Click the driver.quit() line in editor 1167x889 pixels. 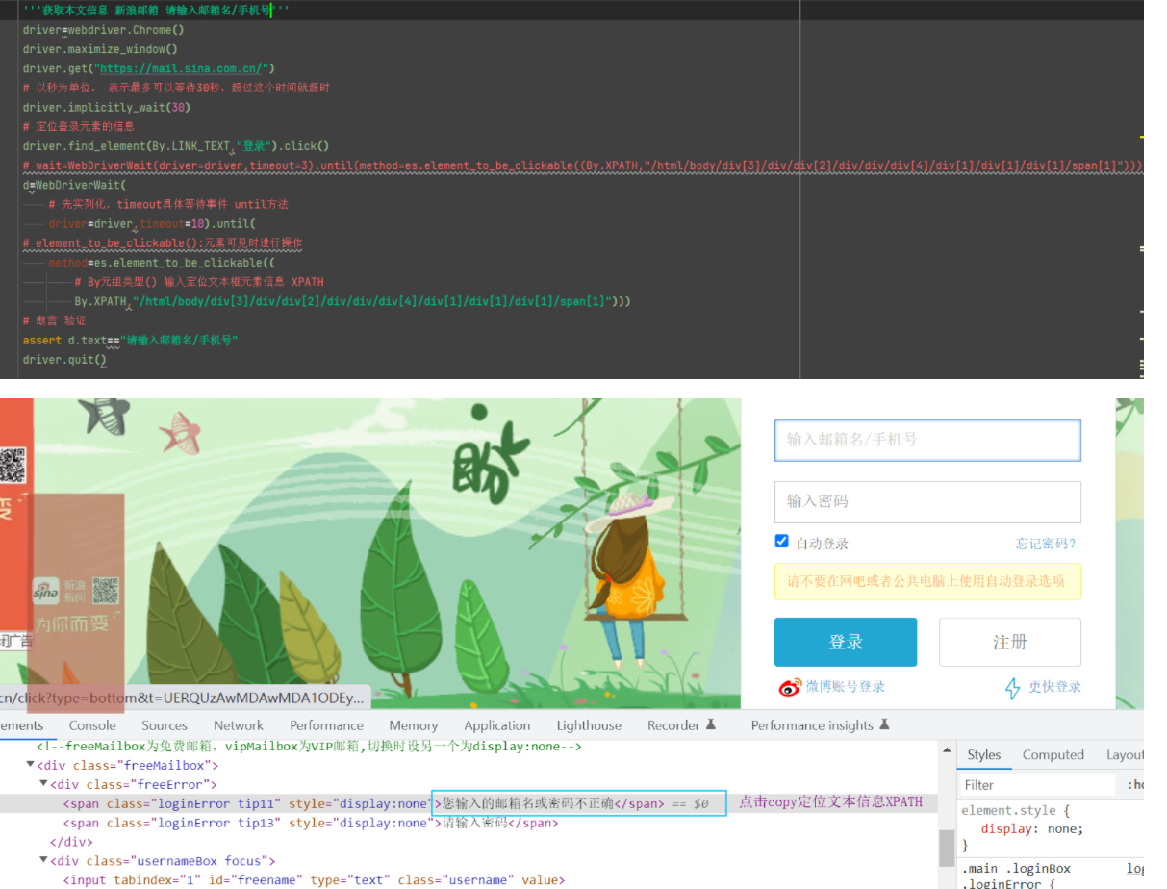pyautogui.click(x=64, y=360)
